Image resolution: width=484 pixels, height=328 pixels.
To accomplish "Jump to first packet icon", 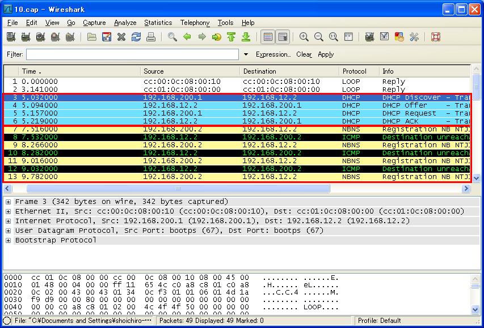I will click(x=231, y=37).
